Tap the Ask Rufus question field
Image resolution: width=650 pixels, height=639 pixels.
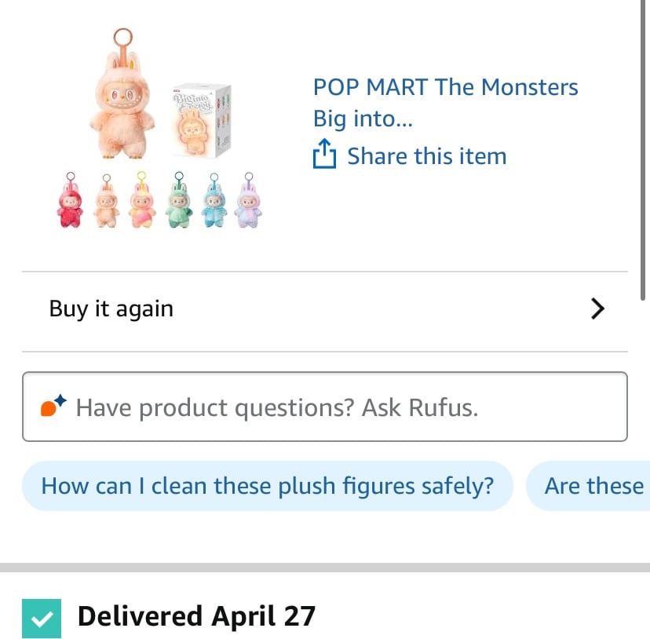click(x=325, y=407)
